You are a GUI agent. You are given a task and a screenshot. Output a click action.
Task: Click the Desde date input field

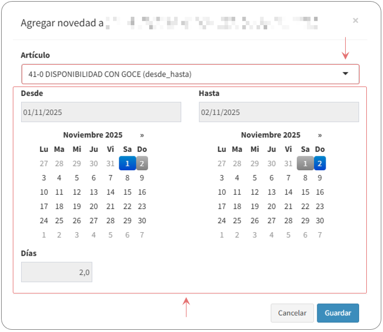pos(101,112)
